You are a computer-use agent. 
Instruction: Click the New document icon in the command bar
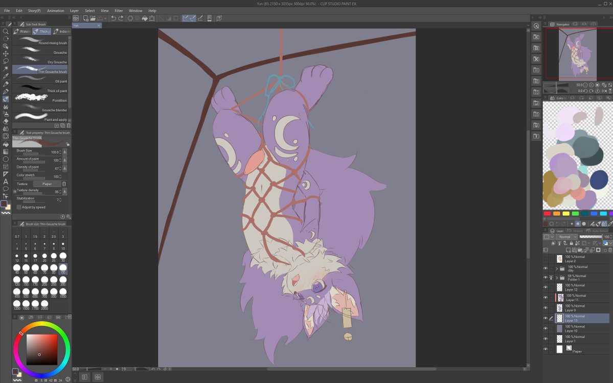[x=85, y=18]
